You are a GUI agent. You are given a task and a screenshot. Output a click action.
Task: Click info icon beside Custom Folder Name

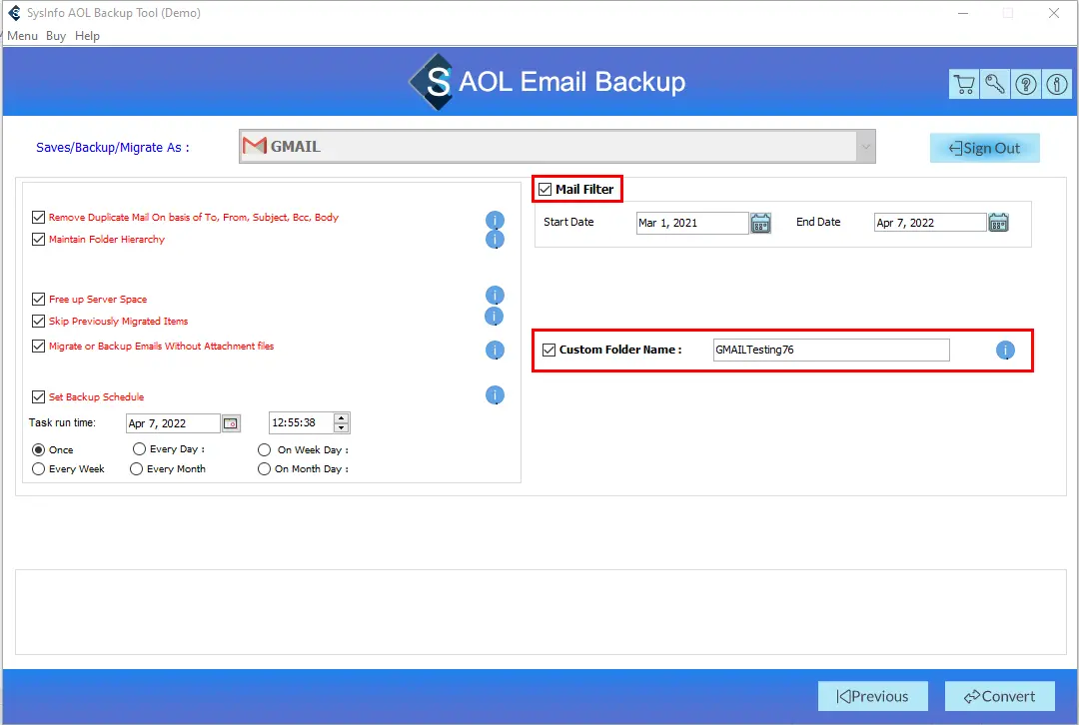pos(1005,351)
